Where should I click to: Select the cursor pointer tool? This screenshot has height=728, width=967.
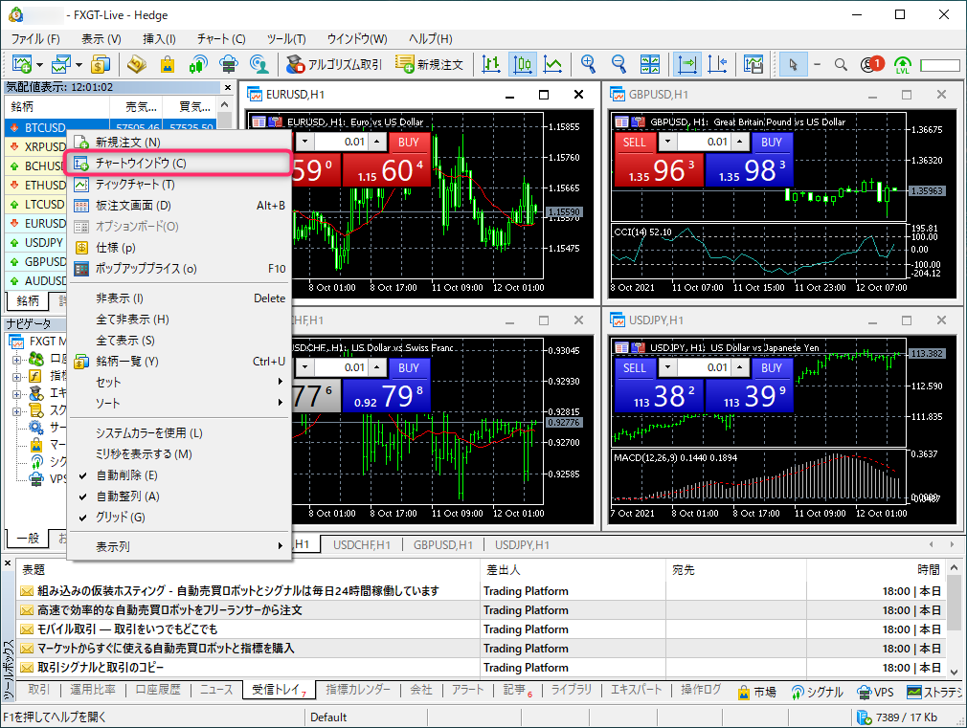tap(793, 64)
